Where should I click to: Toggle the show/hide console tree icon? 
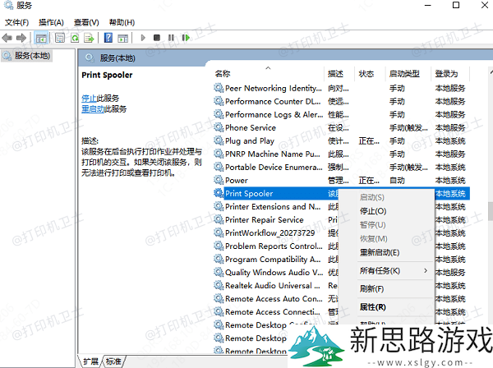pyautogui.click(x=41, y=38)
